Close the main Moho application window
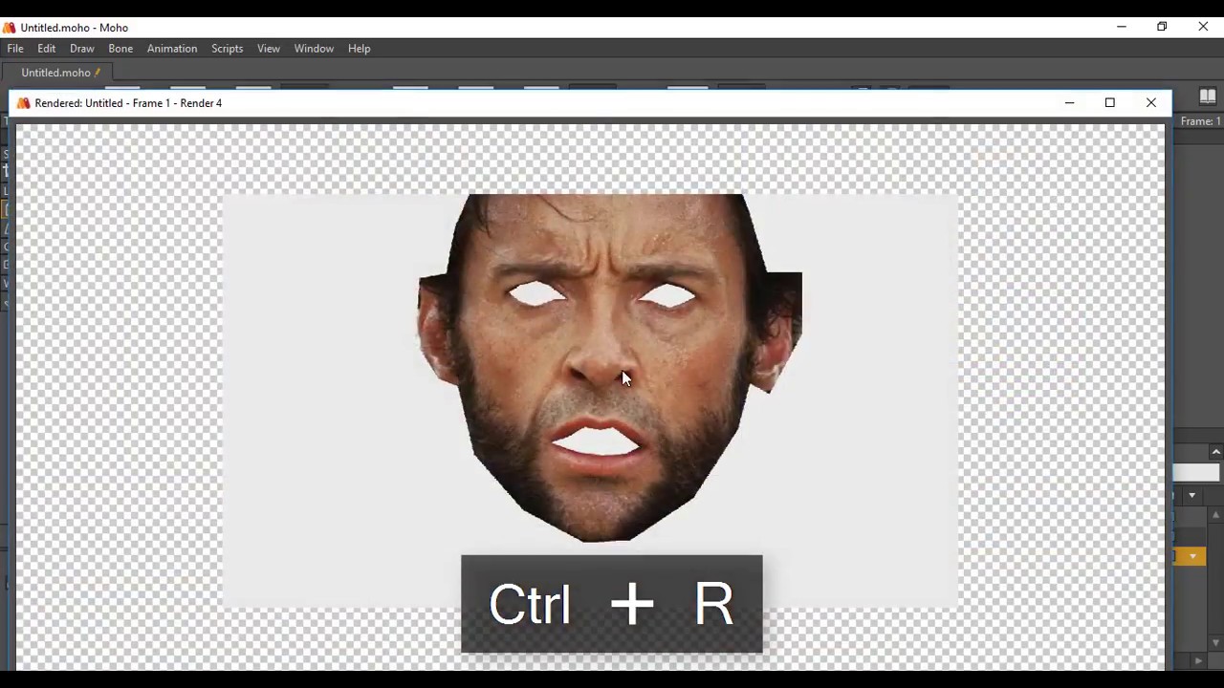This screenshot has height=688, width=1224. [1203, 28]
